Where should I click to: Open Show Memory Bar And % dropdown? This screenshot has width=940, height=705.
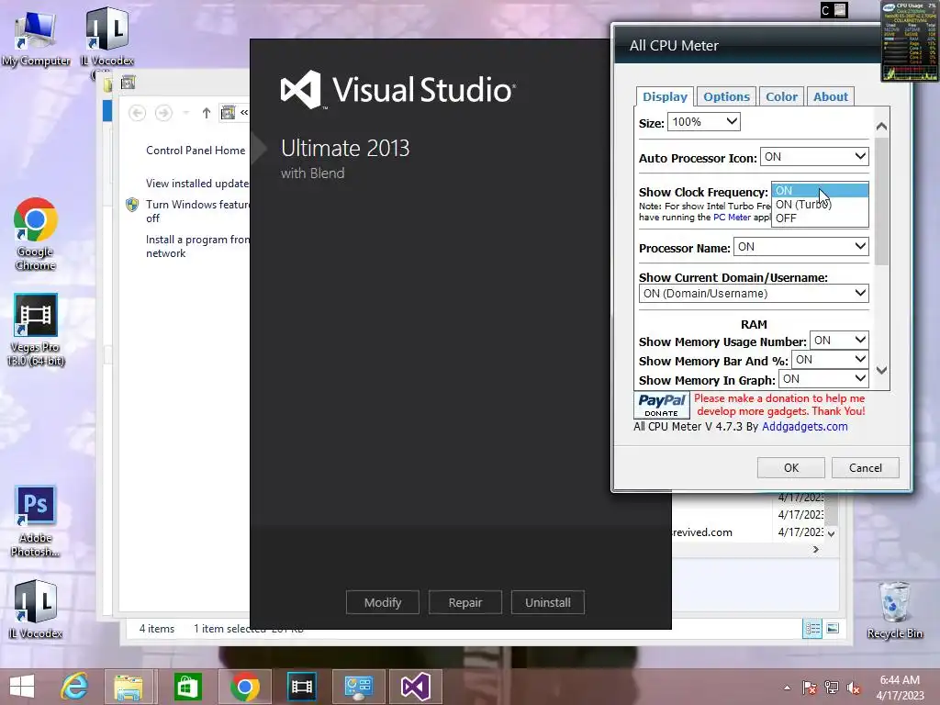tap(830, 360)
